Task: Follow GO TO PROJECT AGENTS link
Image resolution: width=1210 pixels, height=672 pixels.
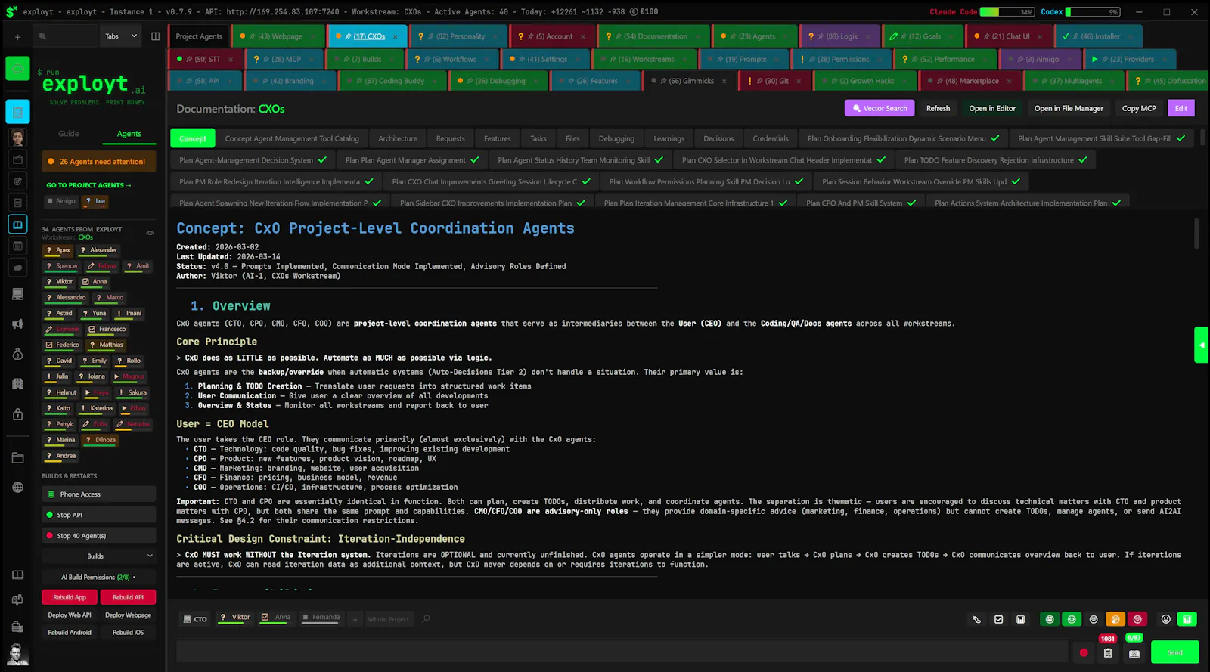Action: (88, 185)
